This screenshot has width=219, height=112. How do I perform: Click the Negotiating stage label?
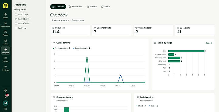coord(162,65)
